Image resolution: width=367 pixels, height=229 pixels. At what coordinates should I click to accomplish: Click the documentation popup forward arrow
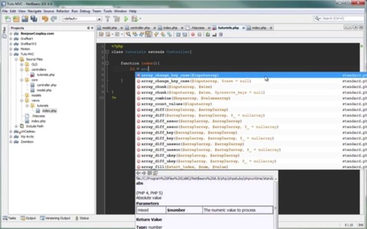point(144,173)
